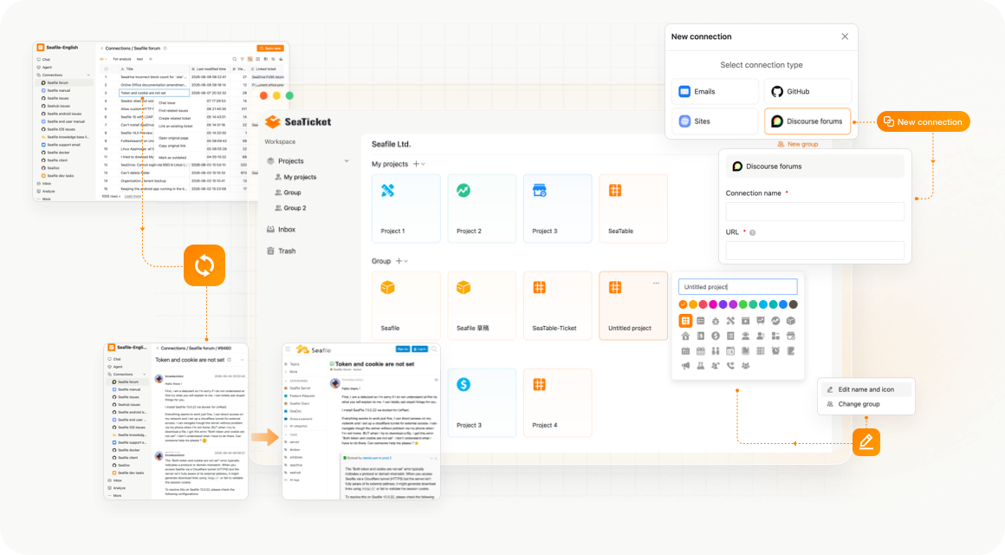The width and height of the screenshot is (1005, 555).
Task: Pick the lab flask icon in the picker
Action: pyautogui.click(x=701, y=366)
